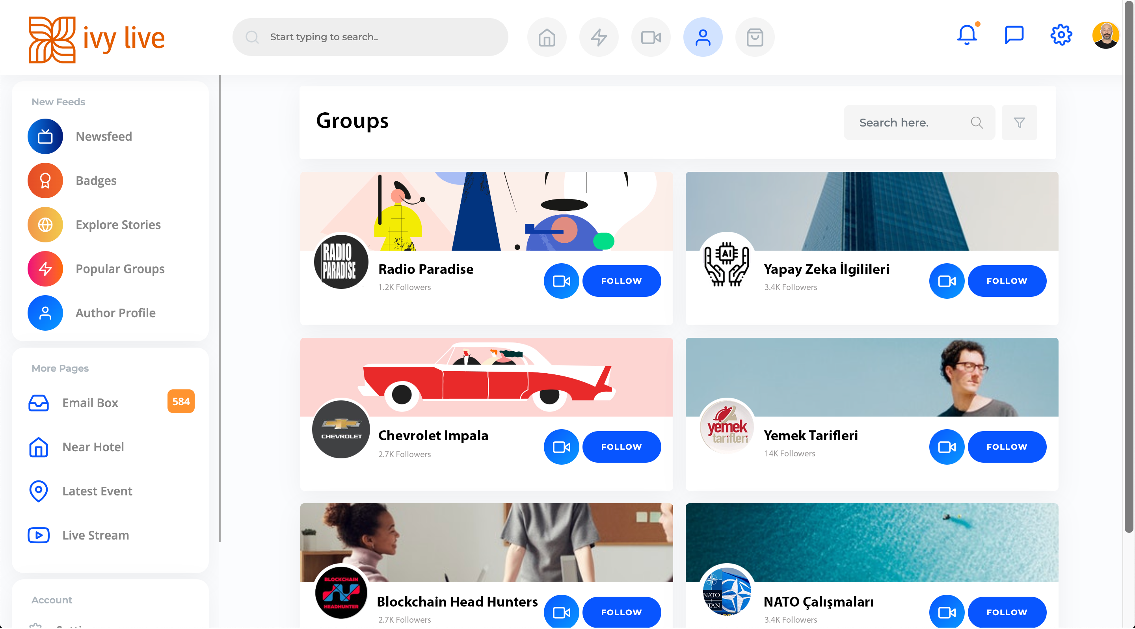
Task: Click the Newsfeed TV icon
Action: pyautogui.click(x=45, y=136)
